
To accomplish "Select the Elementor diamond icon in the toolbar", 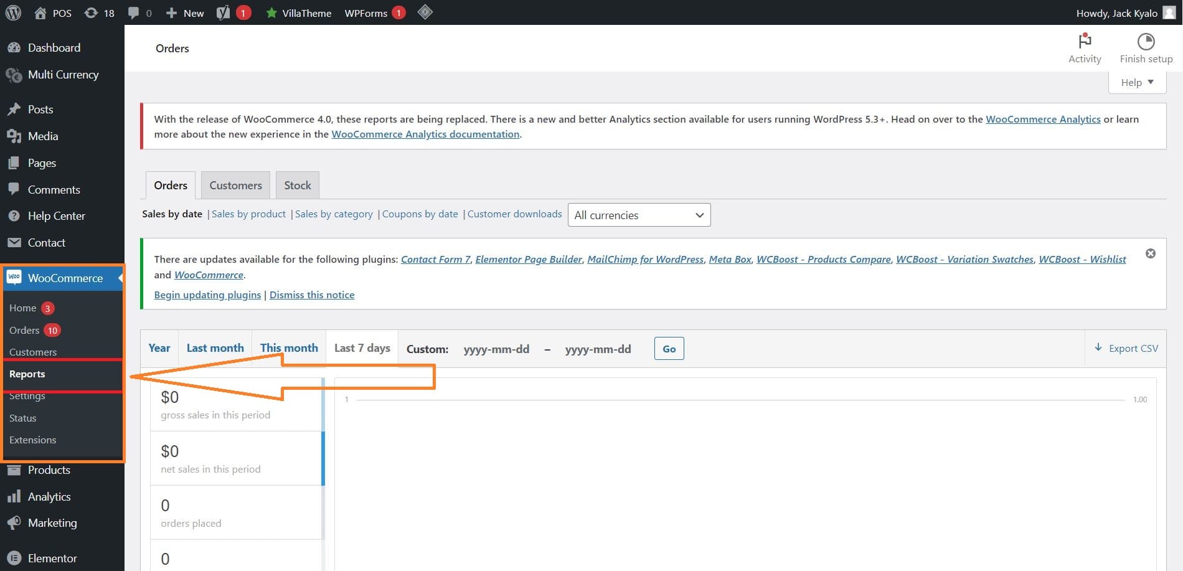I will pos(425,12).
